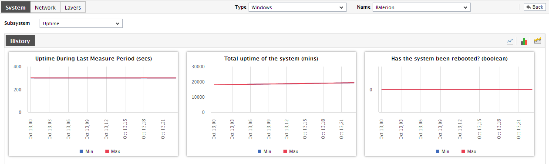Select the System tab
The image size is (549, 164).
pos(16,7)
